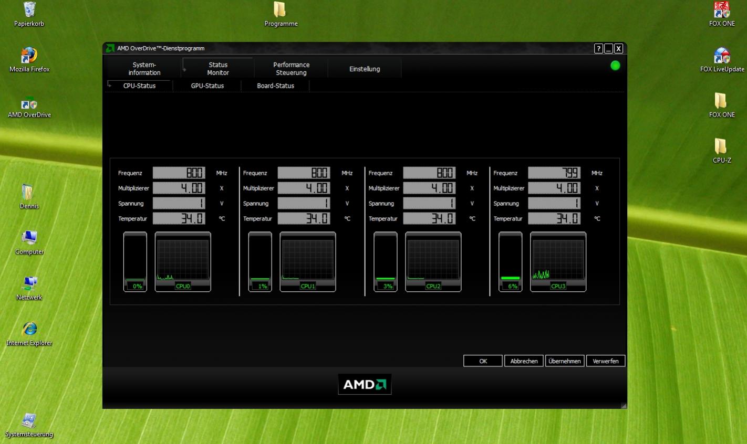This screenshot has height=444, width=747.
Task: Click the AMD logo at the bottom
Action: 365,384
